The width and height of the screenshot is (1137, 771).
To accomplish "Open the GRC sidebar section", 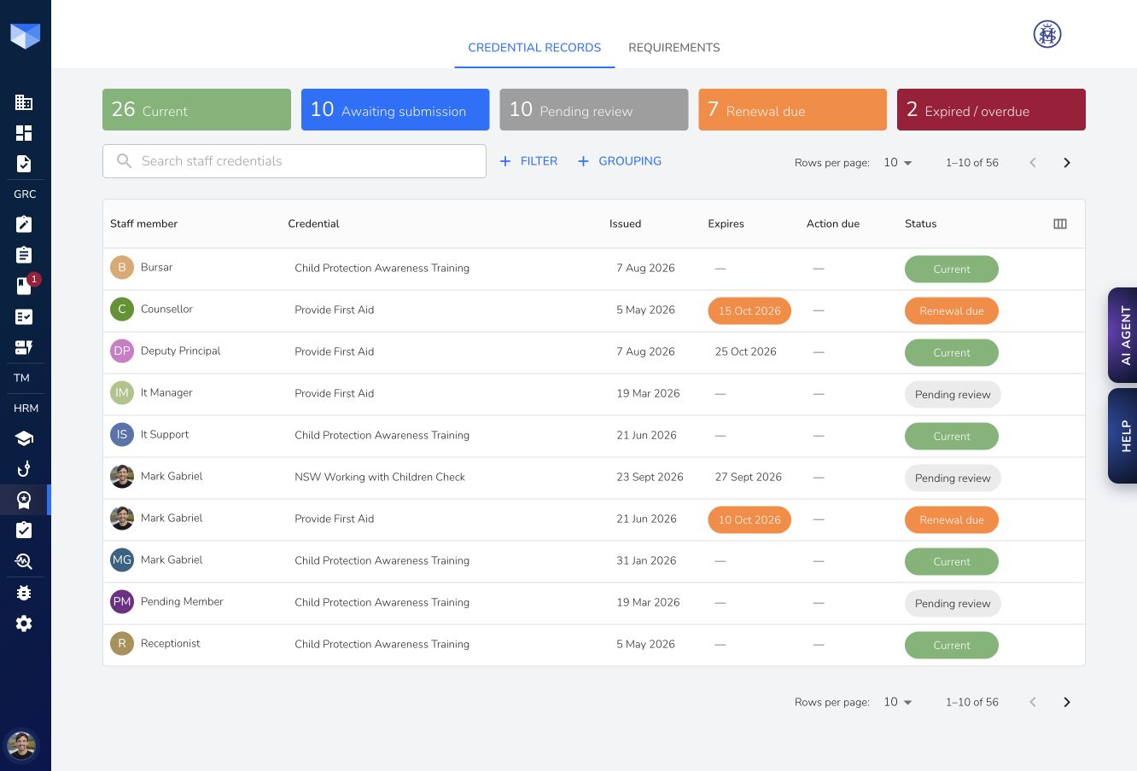I will coord(25,194).
